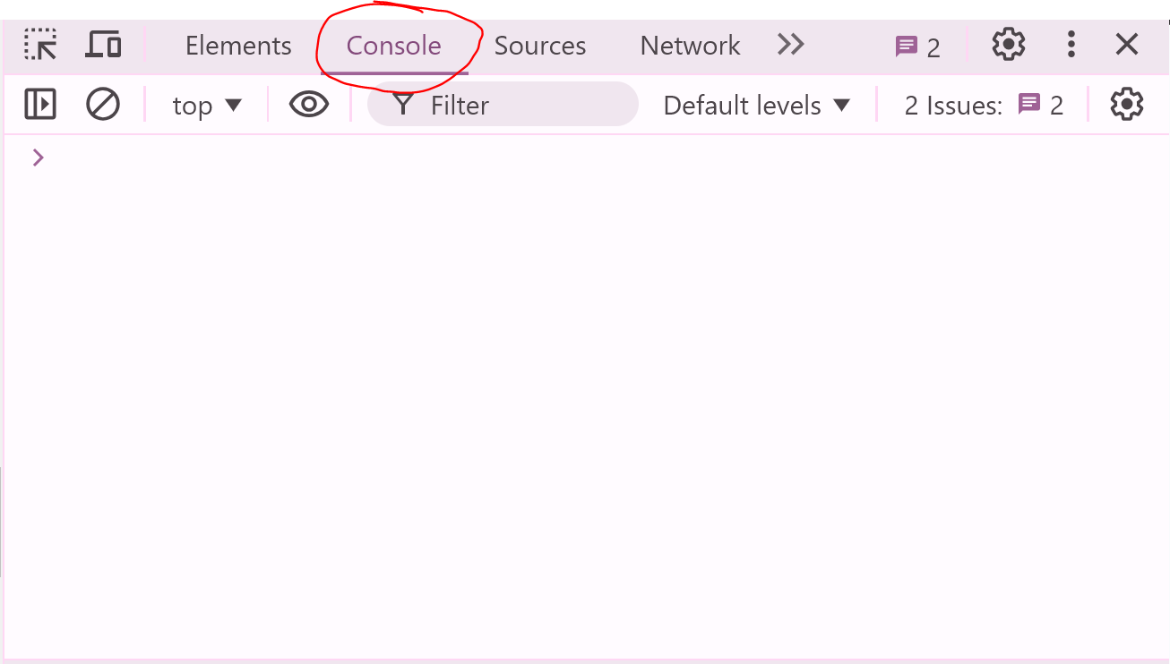Open DevTools settings gear
Screen dimensions: 1170x664
pos(1008,44)
